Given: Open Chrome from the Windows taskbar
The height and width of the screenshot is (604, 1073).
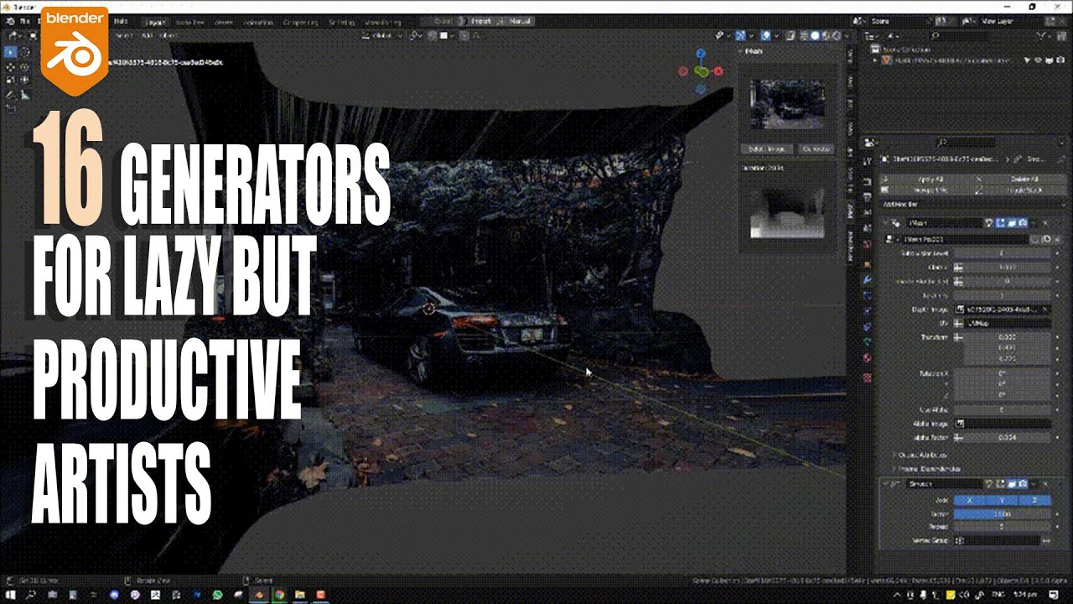Looking at the screenshot, I should [x=280, y=595].
